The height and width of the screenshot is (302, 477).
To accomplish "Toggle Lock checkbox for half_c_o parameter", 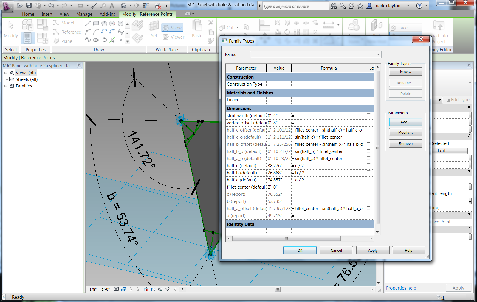I will coord(368,137).
